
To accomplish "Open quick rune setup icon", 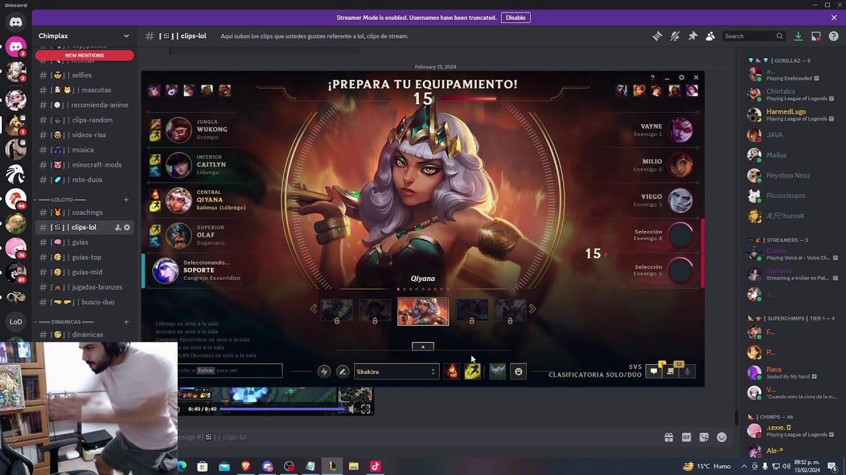I will (324, 371).
